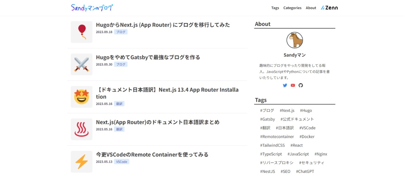Open the Zenn logo link
Screen dimensions: 403x175
click(329, 8)
